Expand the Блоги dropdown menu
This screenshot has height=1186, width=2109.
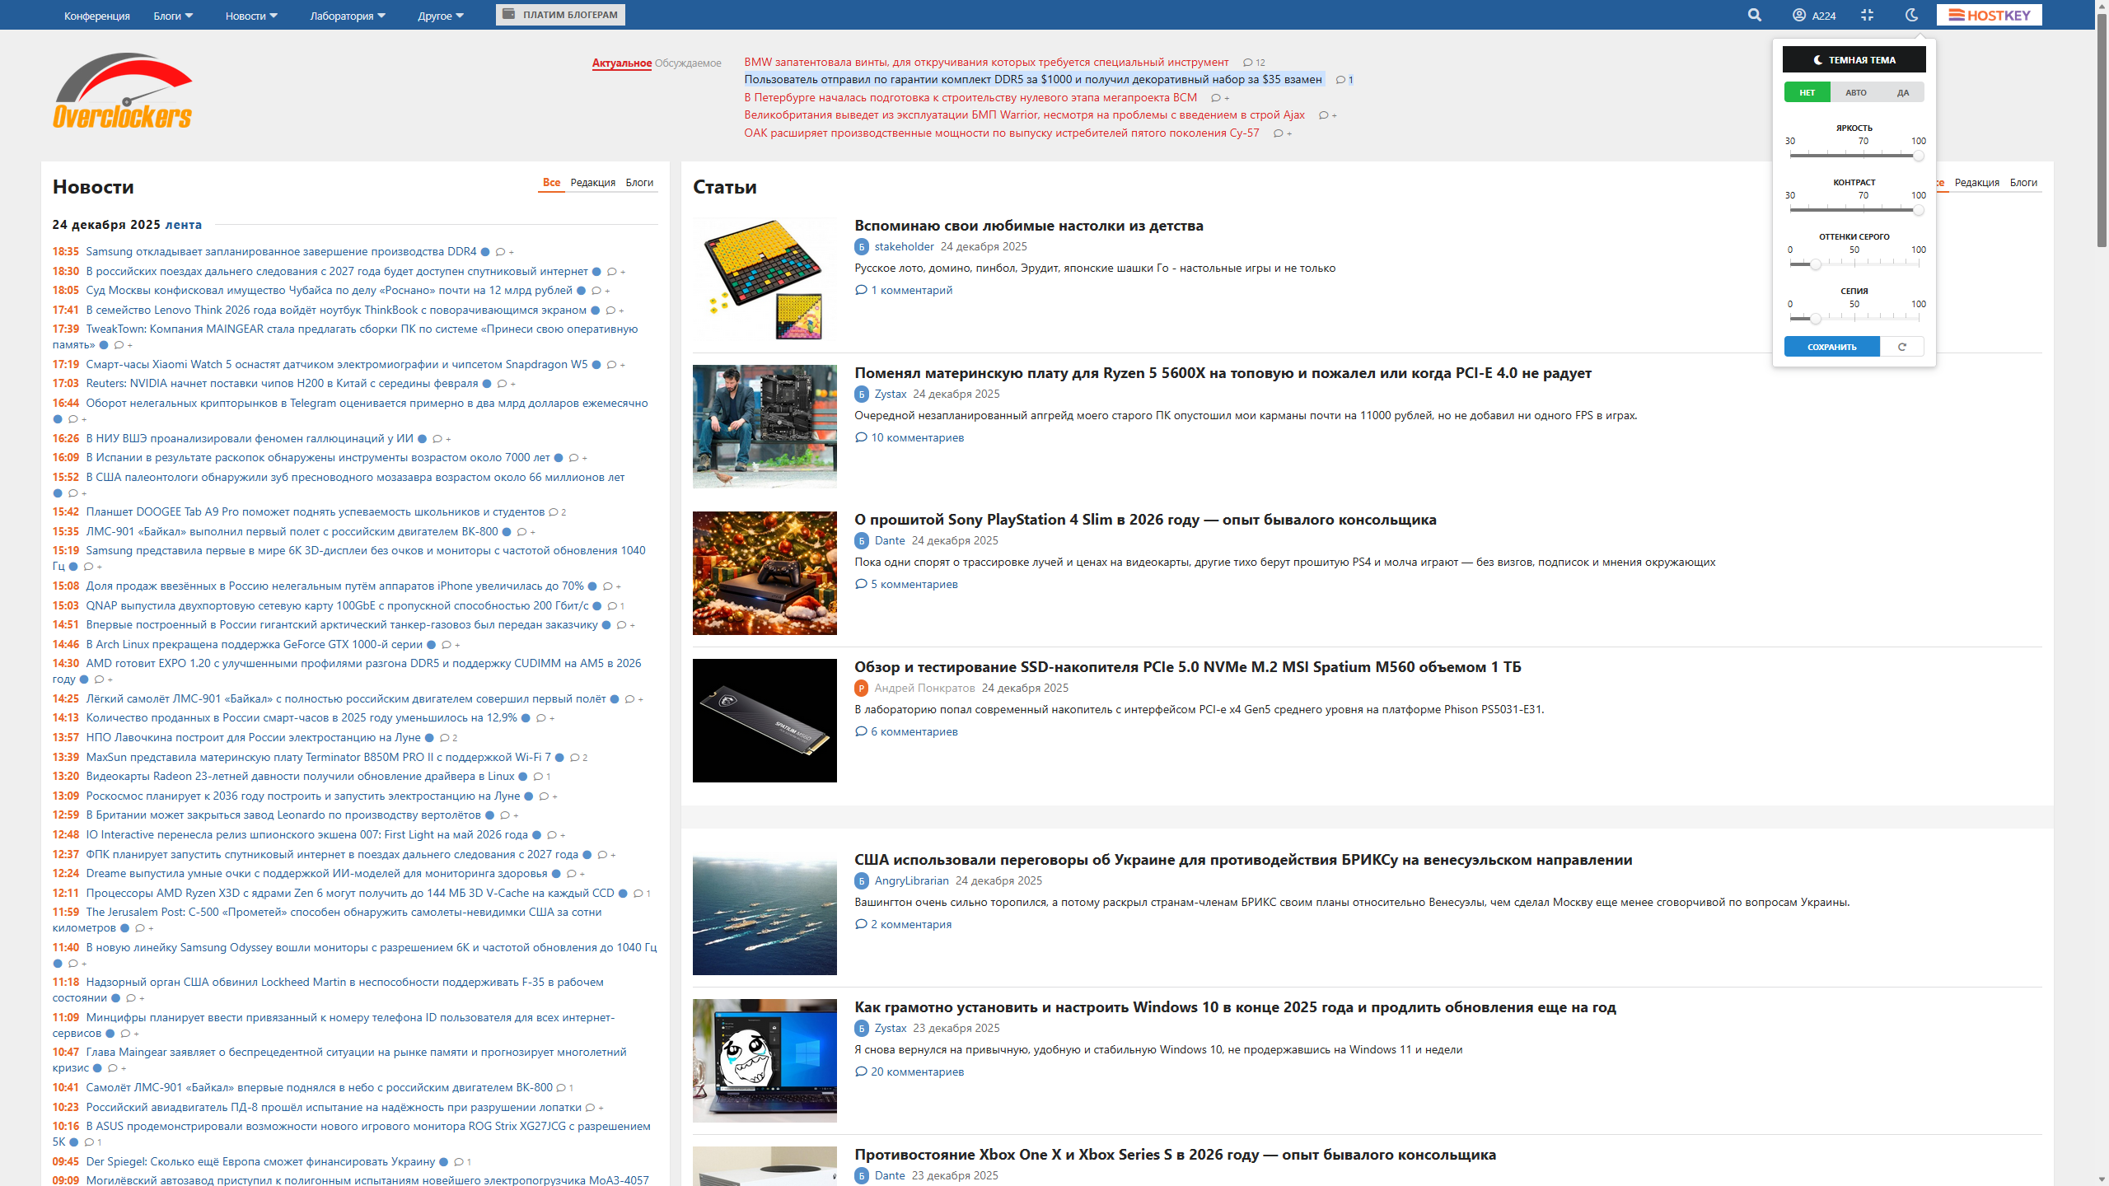(x=173, y=16)
